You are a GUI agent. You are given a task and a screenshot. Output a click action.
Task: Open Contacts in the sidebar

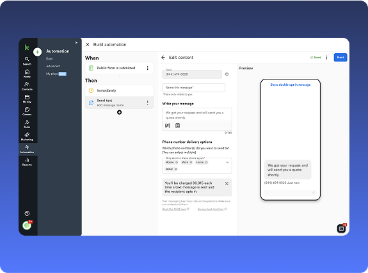point(27,87)
